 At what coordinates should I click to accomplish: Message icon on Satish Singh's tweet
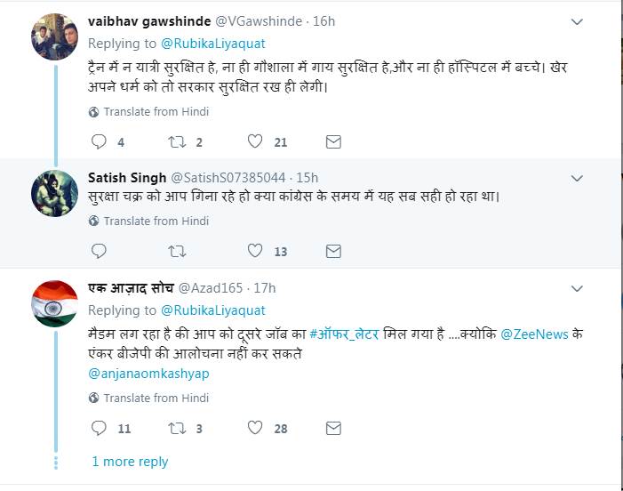tap(333, 251)
